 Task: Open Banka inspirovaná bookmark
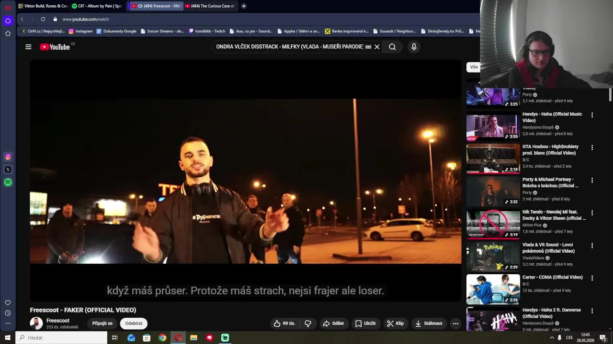(347, 31)
